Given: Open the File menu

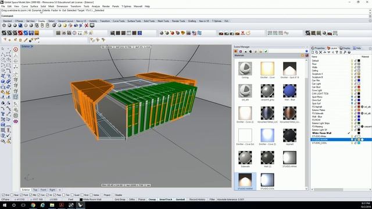Looking at the screenshot, I should click(x=3, y=6).
